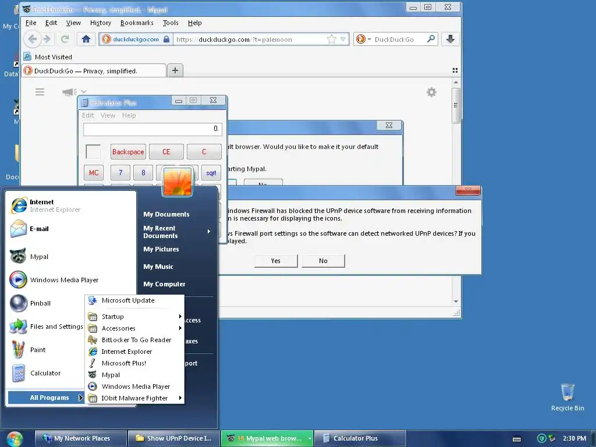Open the page settings gear icon

[x=431, y=92]
